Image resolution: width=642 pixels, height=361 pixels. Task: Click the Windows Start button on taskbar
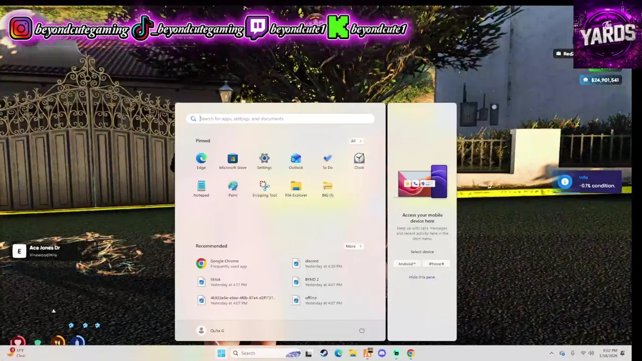221,353
